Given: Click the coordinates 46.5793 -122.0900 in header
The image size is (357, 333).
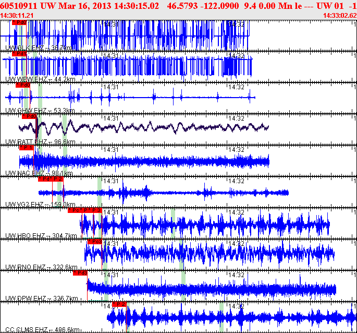Looking at the screenshot, I should [203, 6].
